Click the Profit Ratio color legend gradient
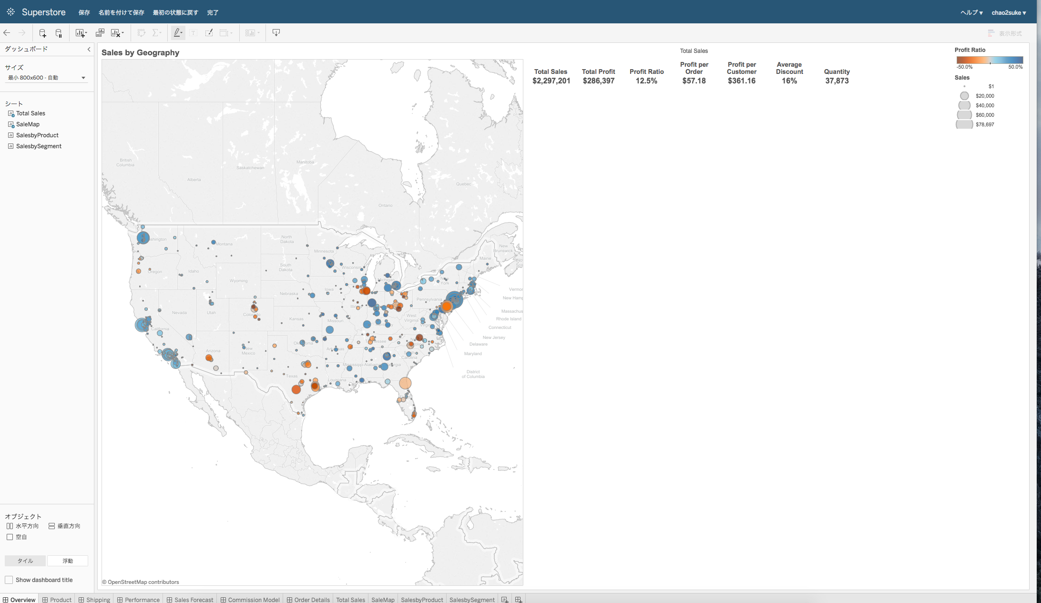The width and height of the screenshot is (1041, 603). [x=989, y=60]
